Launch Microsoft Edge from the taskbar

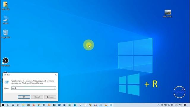75,105
